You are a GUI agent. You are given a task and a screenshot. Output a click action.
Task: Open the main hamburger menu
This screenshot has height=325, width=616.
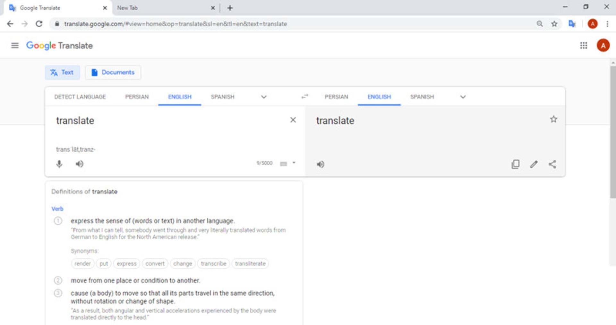[x=15, y=46]
